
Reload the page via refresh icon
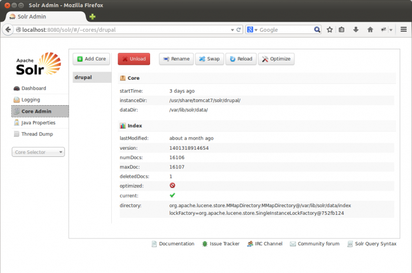click(x=238, y=29)
